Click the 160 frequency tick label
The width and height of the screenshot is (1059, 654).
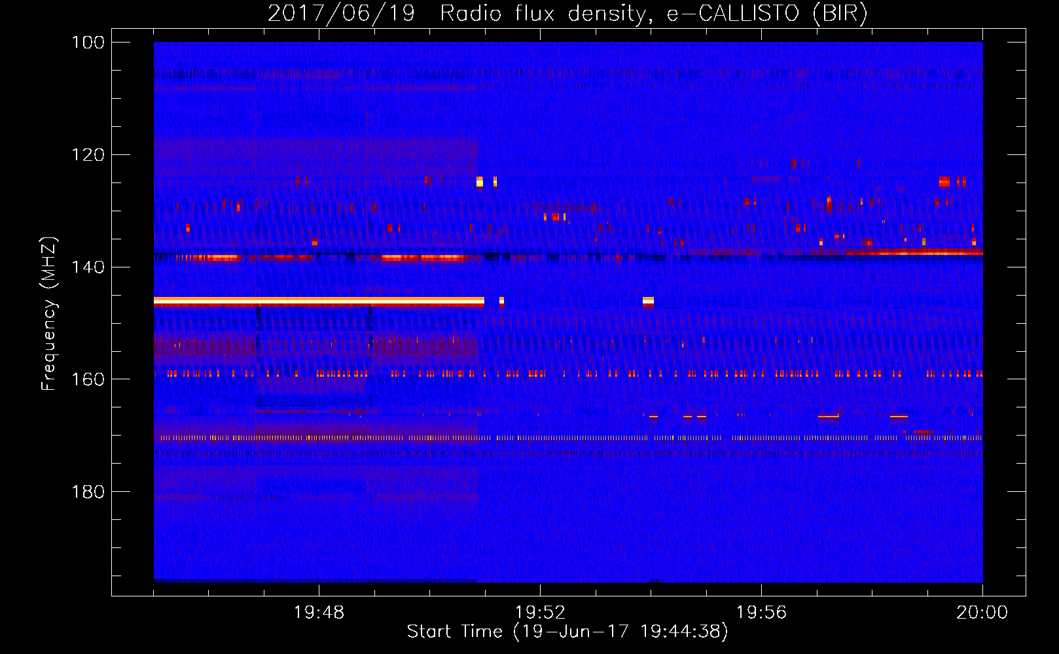point(88,379)
